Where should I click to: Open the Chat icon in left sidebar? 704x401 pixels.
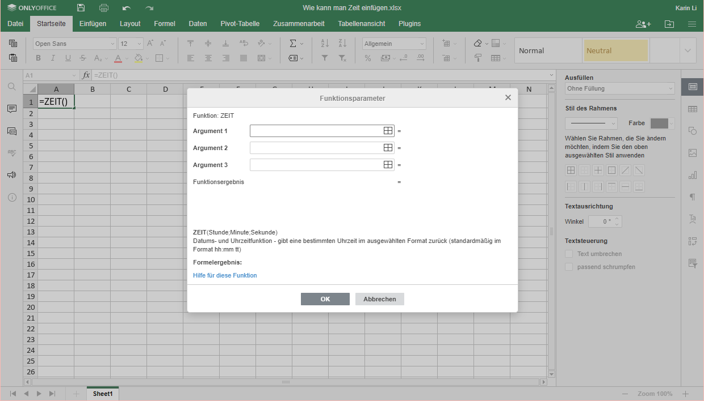coord(12,131)
